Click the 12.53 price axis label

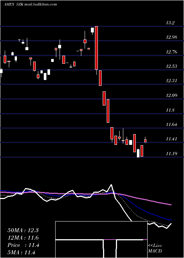(x=171, y=66)
